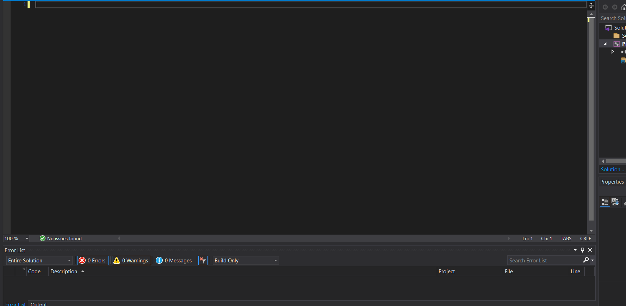Select the C++ project icon in tree
626x306 pixels.
click(616, 44)
